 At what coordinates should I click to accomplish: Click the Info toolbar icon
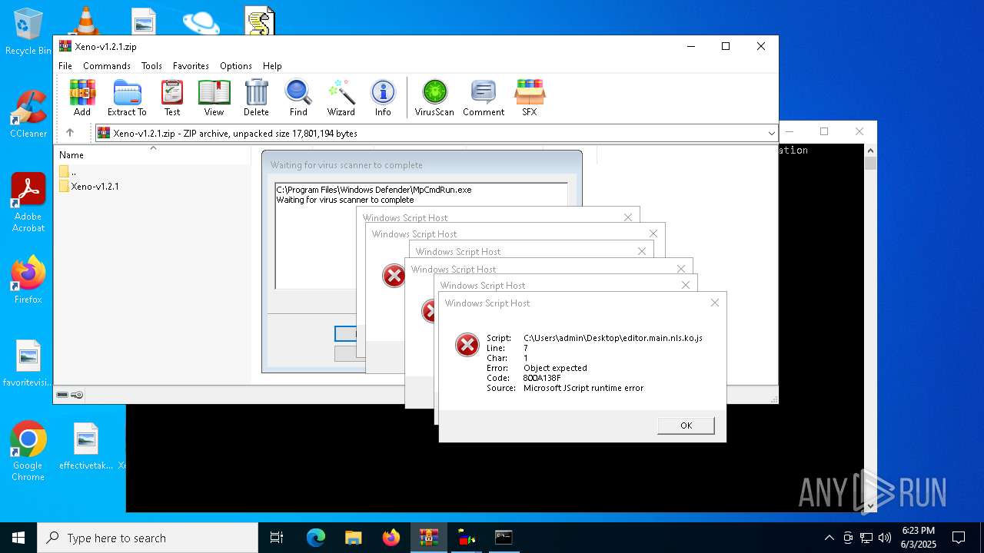pyautogui.click(x=383, y=98)
